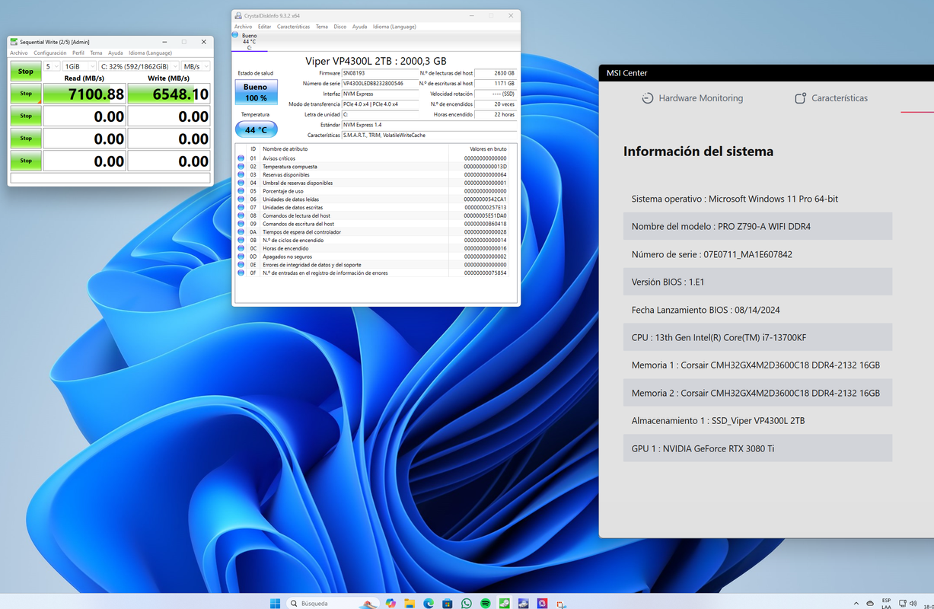Open WhatsApp from the taskbar
This screenshot has height=609, width=934.
(x=467, y=603)
